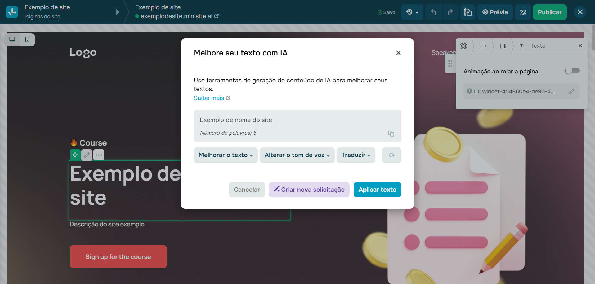The width and height of the screenshot is (595, 284).
Task: Expand the Traduzir options
Action: point(356,155)
